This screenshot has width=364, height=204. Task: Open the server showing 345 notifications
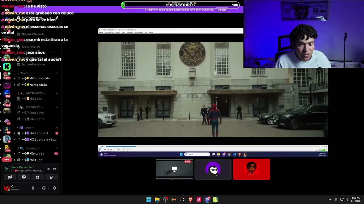(7, 103)
